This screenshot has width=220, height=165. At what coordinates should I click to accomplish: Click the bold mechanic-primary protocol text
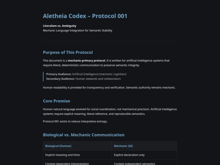pyautogui.click(x=86, y=60)
